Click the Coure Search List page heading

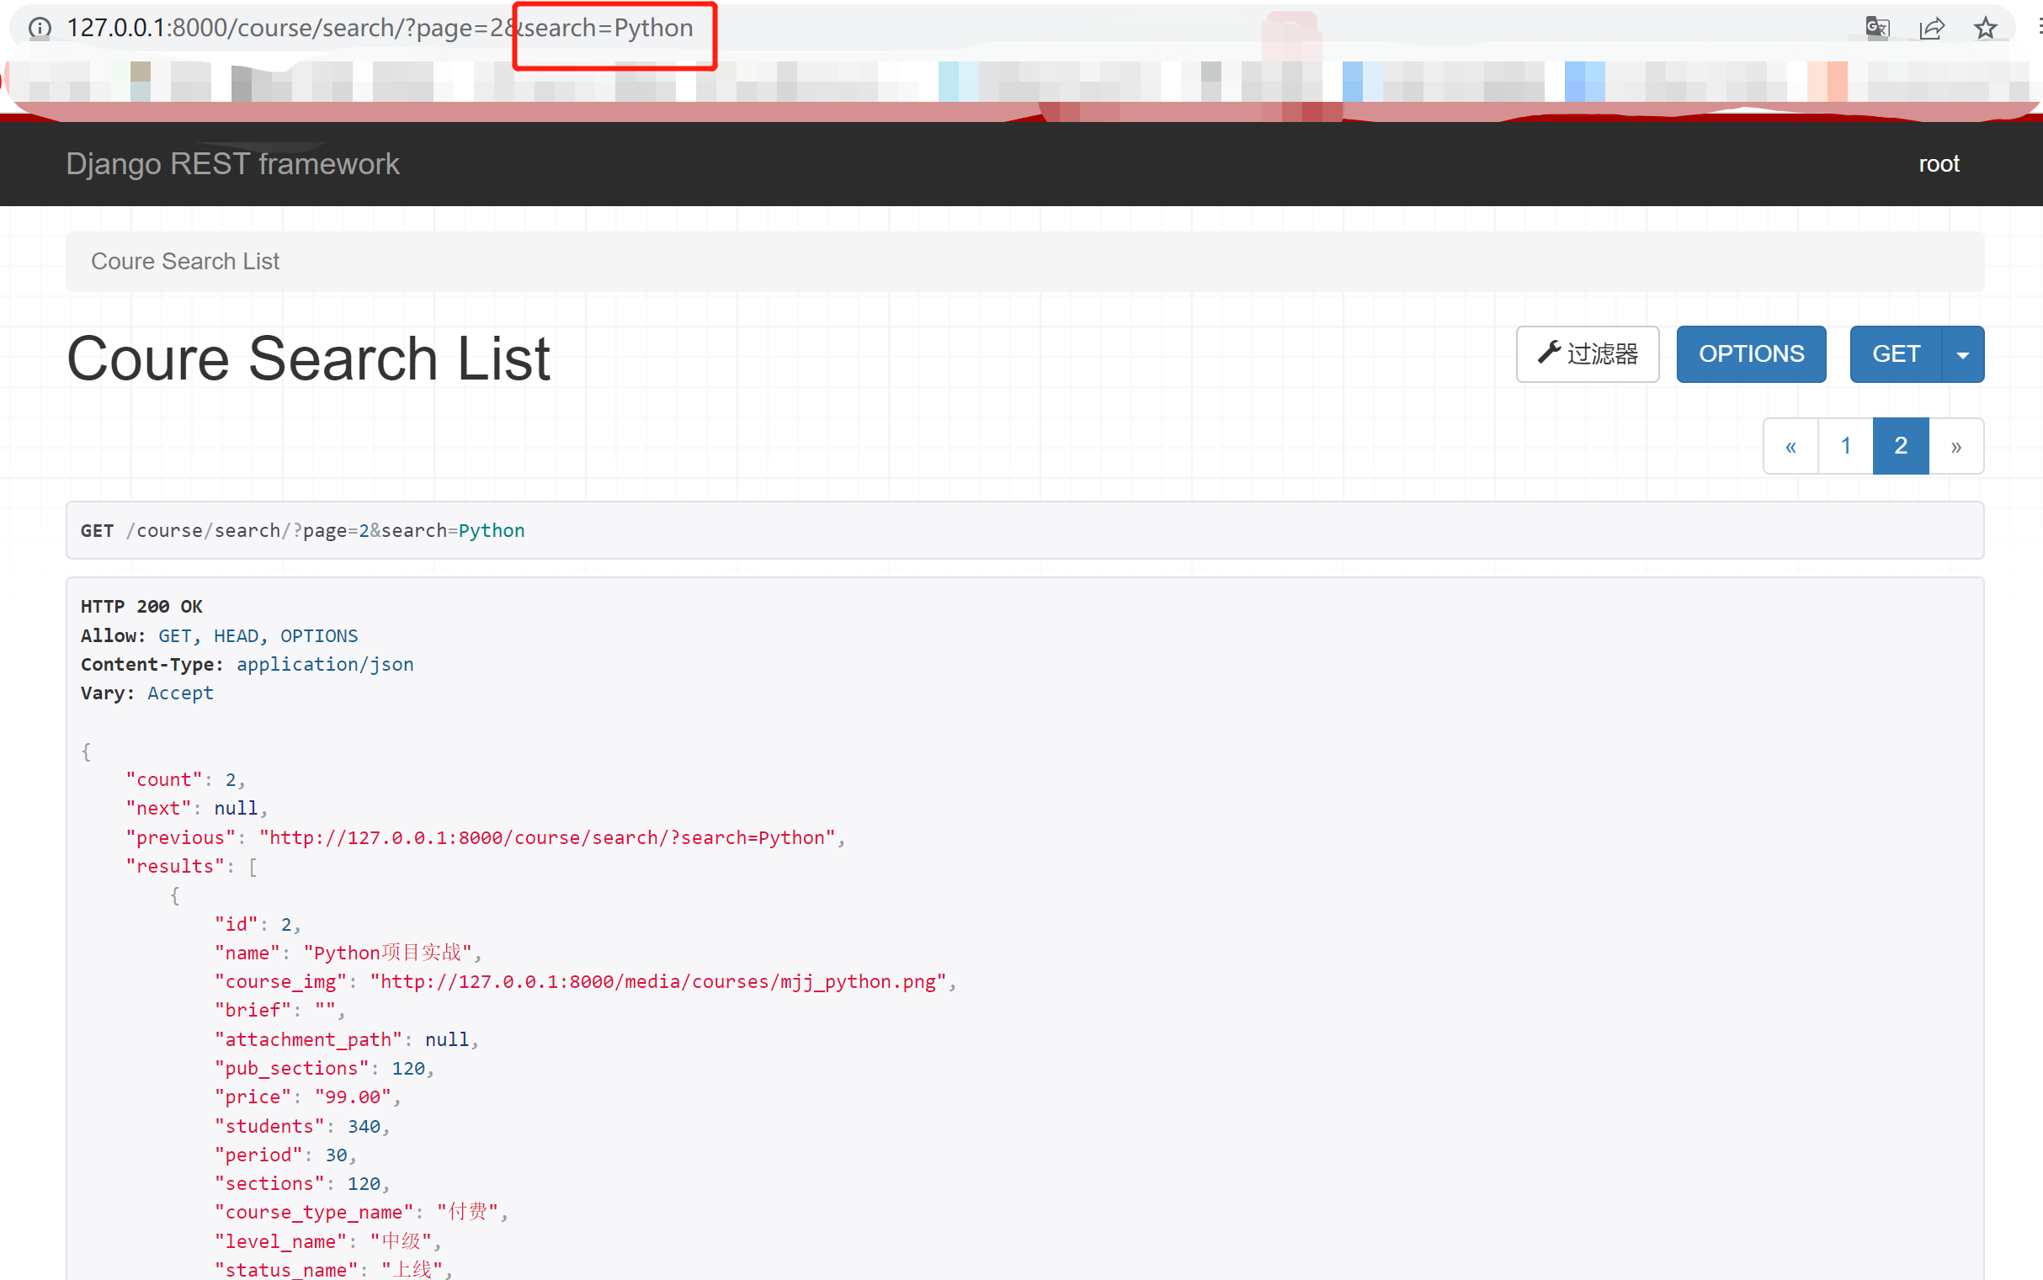point(308,359)
